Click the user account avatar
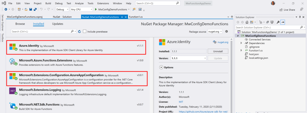The image size is (307, 113). coord(273,3)
